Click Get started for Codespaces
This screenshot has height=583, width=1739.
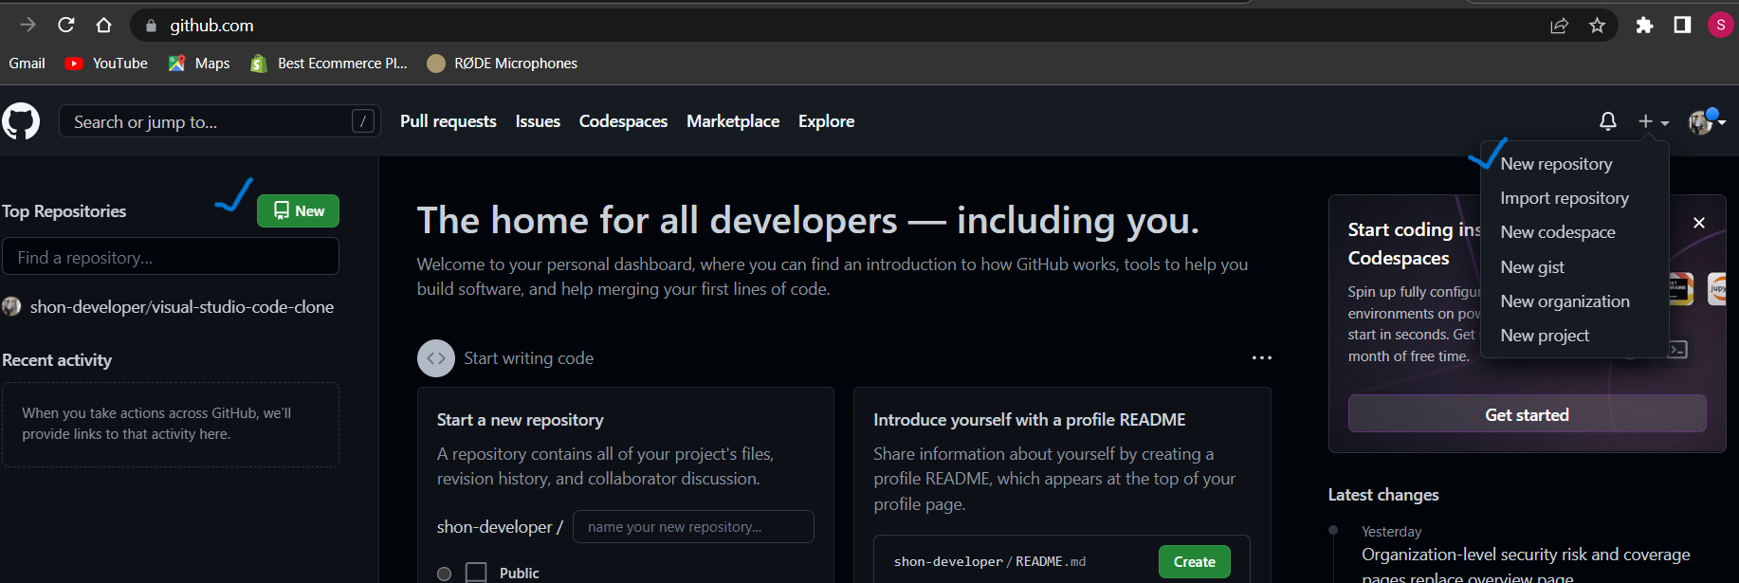[1527, 414]
